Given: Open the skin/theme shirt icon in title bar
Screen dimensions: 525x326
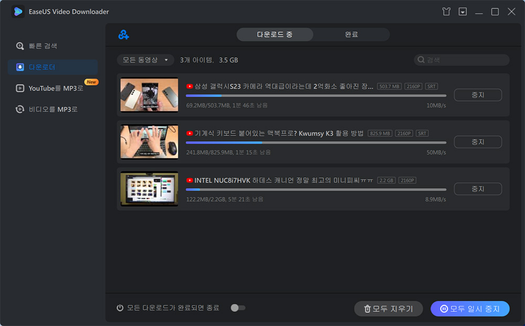Looking at the screenshot, I should 446,12.
